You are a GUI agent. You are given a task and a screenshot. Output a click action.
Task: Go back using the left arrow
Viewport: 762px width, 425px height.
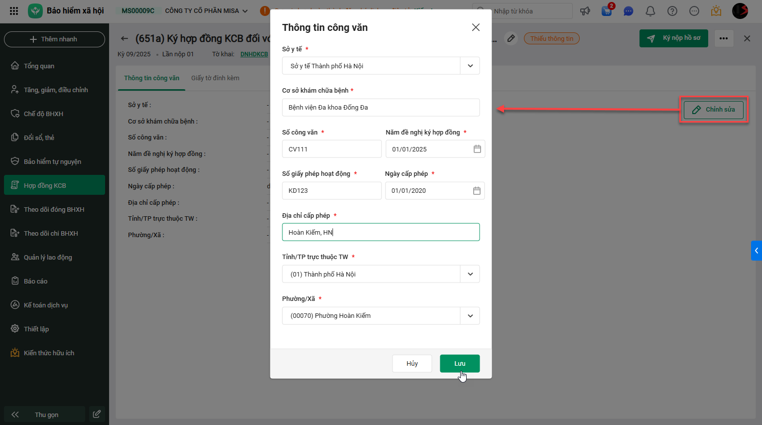[x=125, y=38]
